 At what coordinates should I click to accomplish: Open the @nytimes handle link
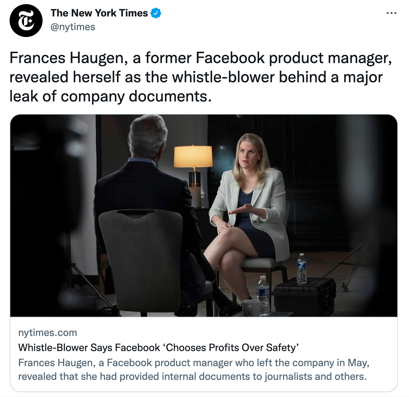click(x=73, y=27)
